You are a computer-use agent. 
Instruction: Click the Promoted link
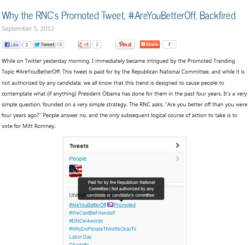pos(125,205)
